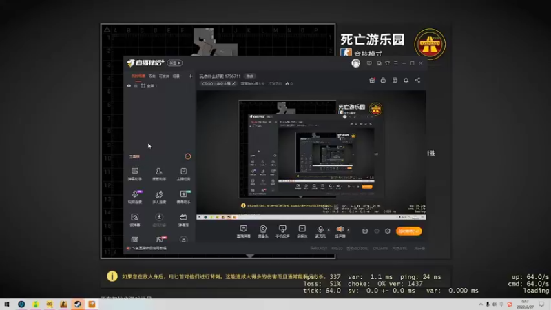The width and height of the screenshot is (551, 310).
Task: Open the store icon in header row
Action: click(395, 80)
